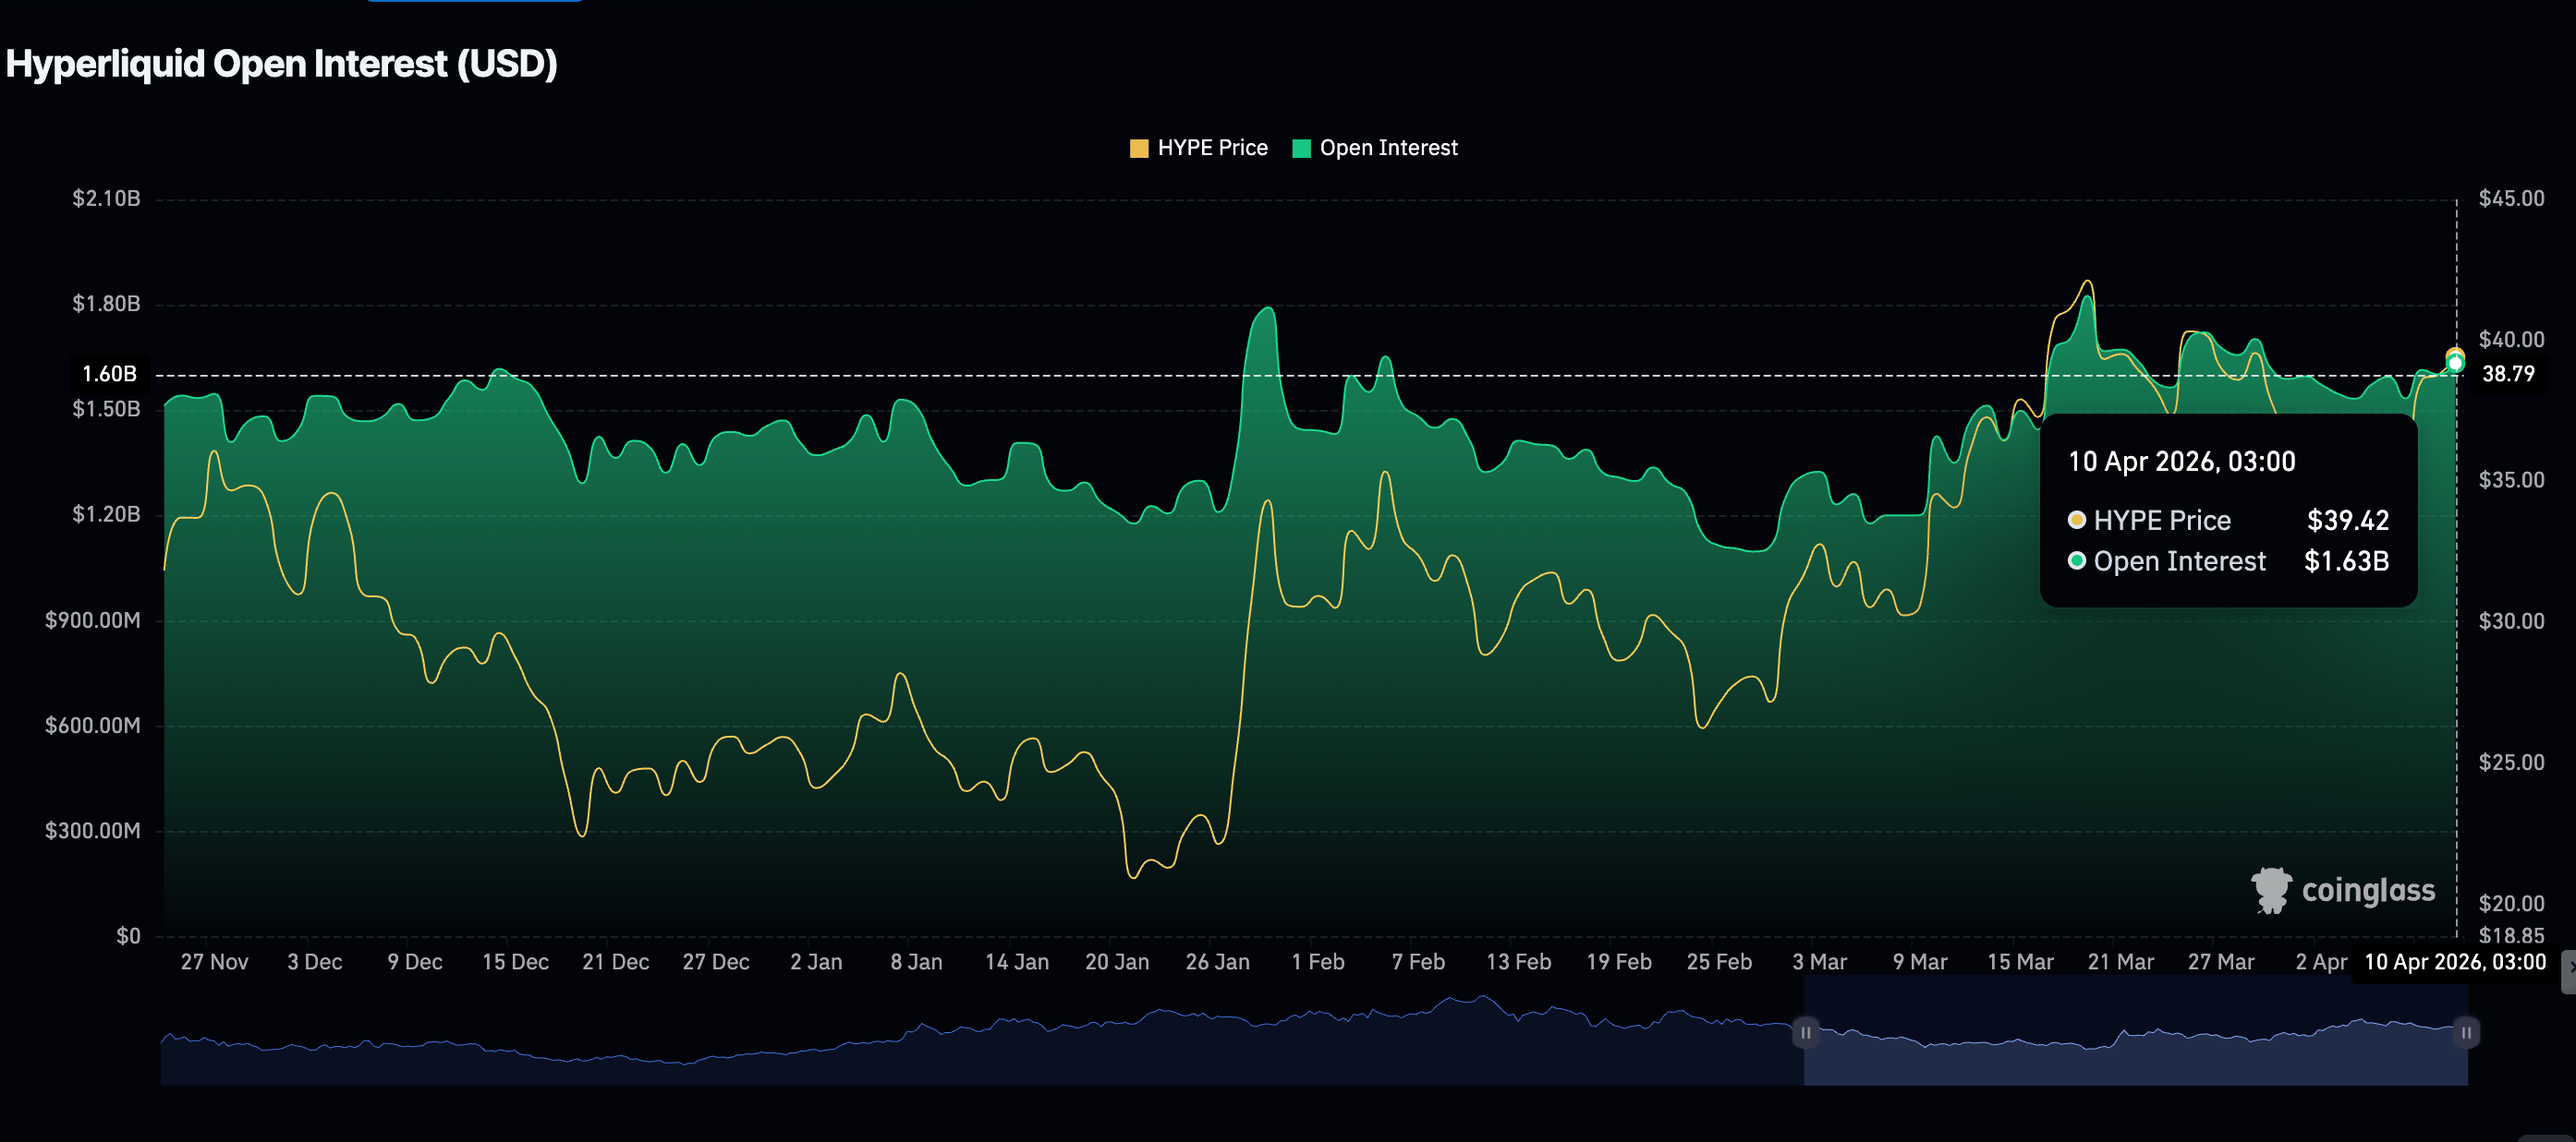Click the coinglass mascot logo icon

[2271, 889]
